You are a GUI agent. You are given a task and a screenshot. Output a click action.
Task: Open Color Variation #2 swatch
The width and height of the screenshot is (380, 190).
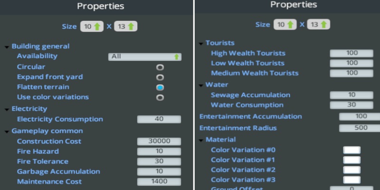(x=351, y=170)
